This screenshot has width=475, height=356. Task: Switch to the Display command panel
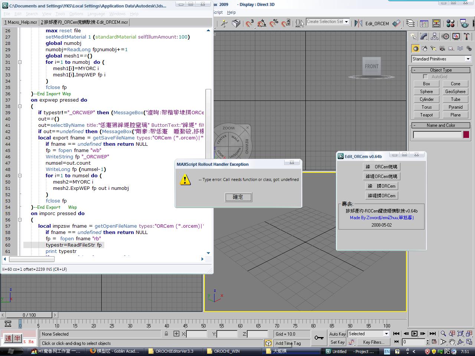tap(456, 36)
